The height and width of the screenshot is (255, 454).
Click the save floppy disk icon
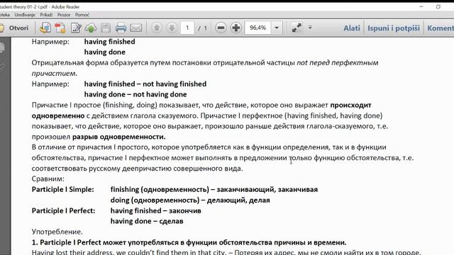106,28
